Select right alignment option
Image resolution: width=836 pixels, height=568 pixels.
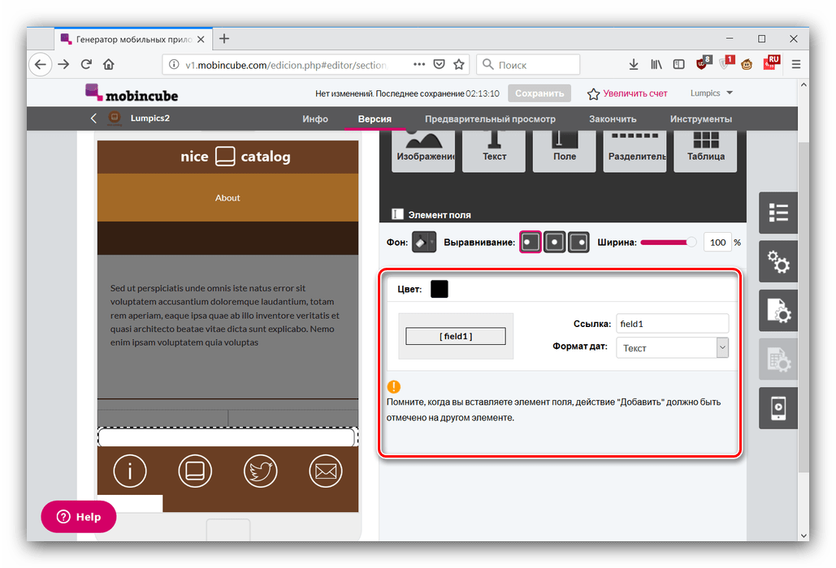578,243
